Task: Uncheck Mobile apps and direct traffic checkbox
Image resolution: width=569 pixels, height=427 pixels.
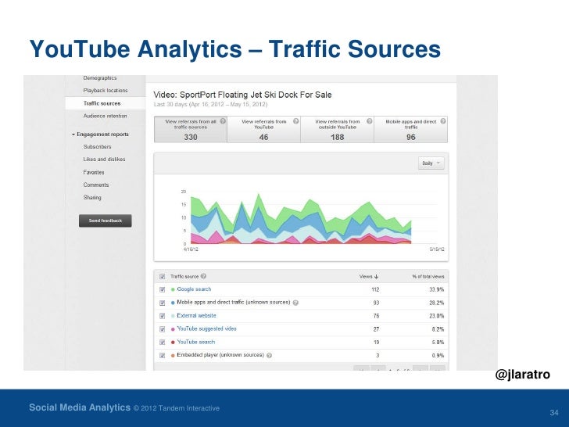Action: [x=163, y=303]
